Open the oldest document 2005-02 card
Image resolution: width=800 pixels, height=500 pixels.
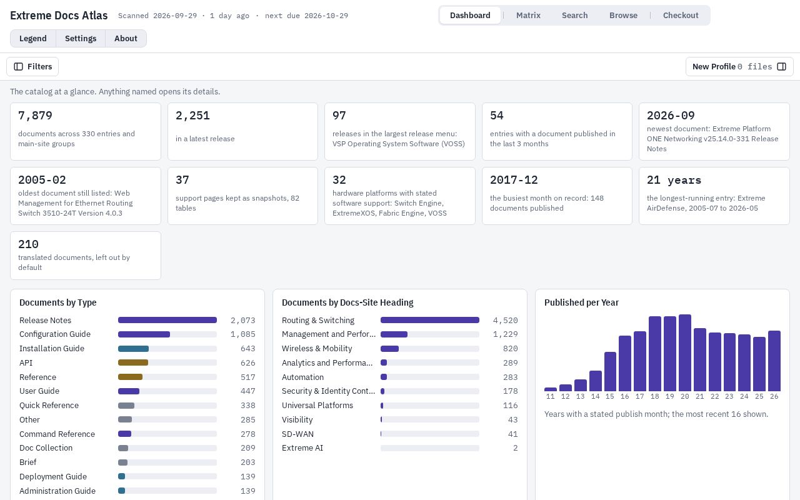coord(86,196)
